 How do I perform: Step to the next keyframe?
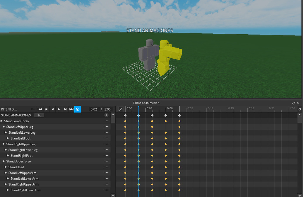[x=65, y=109]
